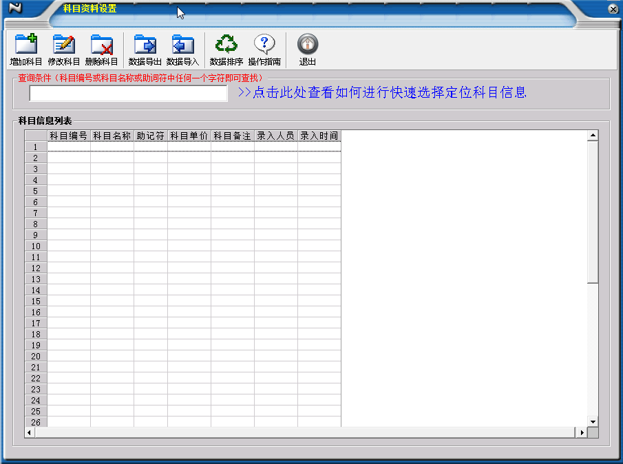Click row 1 科目编号 cell
Screen dimensions: 623x464
coord(69,147)
